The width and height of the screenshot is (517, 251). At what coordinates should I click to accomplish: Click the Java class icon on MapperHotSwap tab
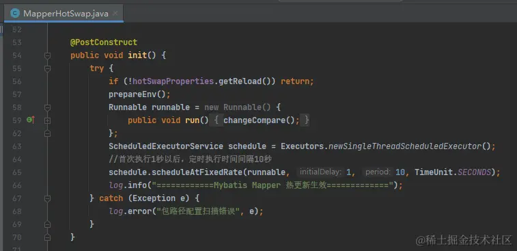[x=15, y=13]
